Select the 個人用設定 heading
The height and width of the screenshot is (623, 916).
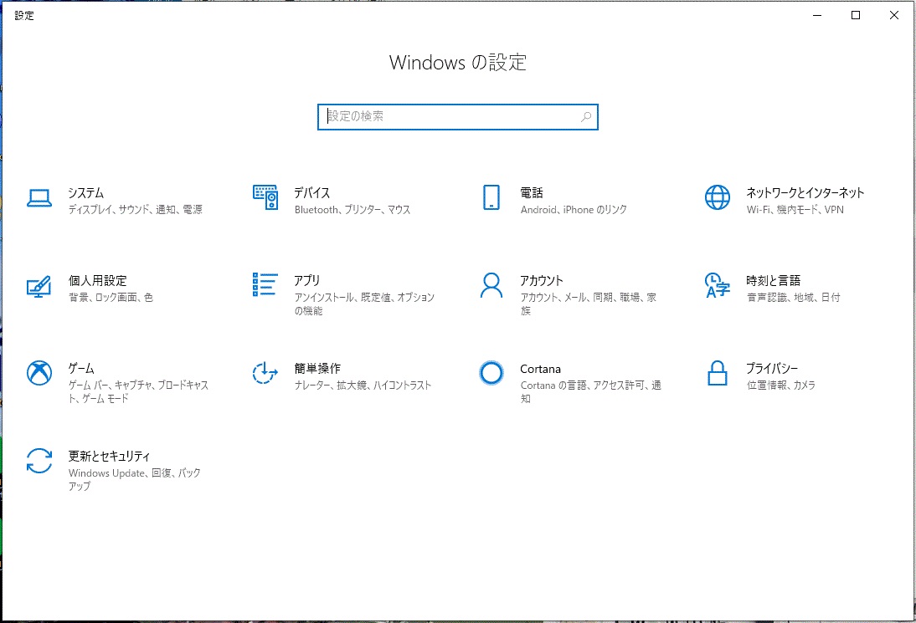coord(98,281)
